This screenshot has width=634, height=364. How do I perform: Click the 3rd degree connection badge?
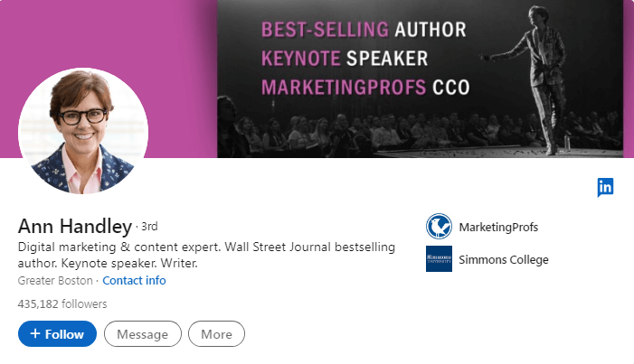tap(150, 225)
